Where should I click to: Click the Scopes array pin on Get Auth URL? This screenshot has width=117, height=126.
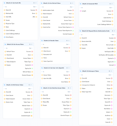pyautogui.click(x=5, y=20)
